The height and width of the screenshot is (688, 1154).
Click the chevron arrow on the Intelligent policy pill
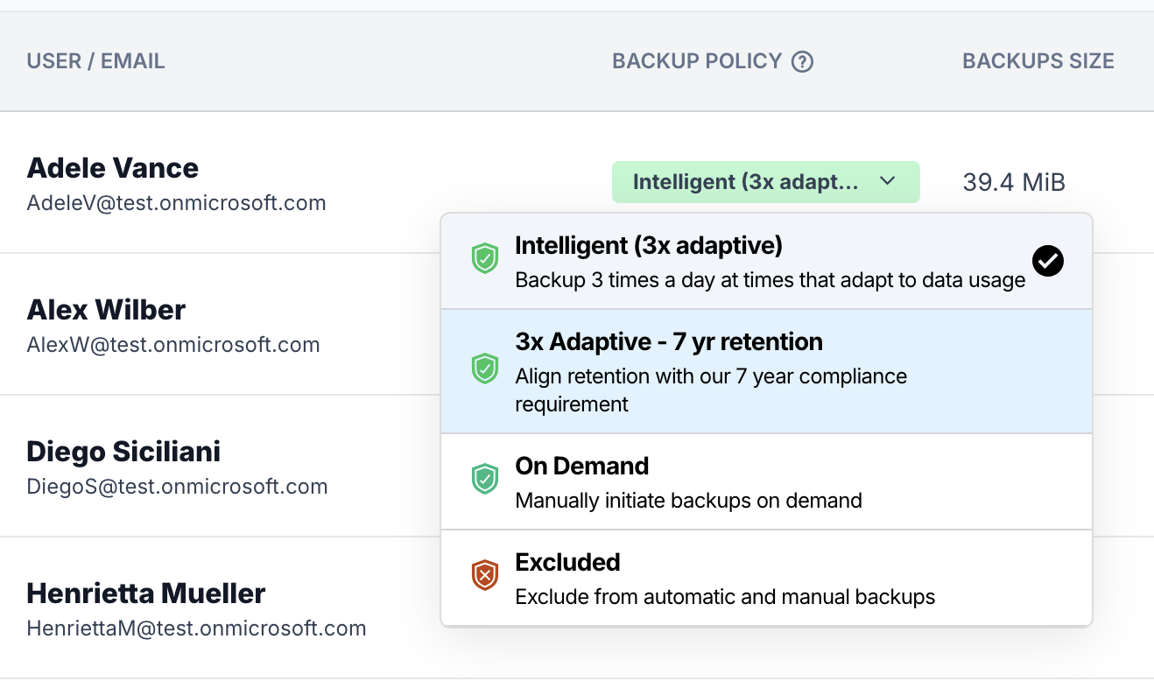[x=887, y=181]
